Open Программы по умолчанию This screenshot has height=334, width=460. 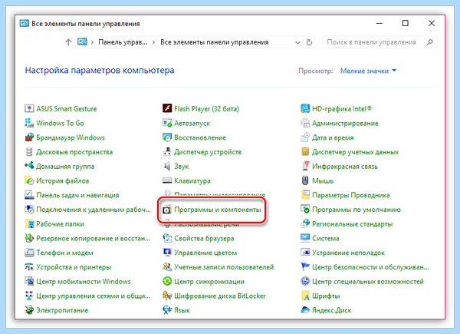click(350, 210)
